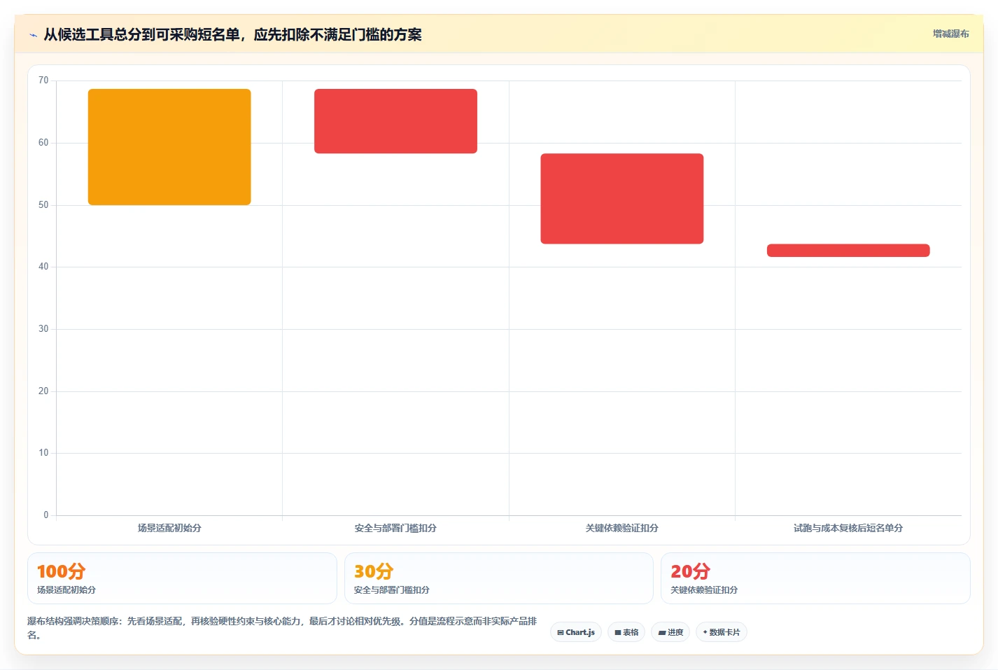Click x-axis label 关键依赖验证扣分
The image size is (998, 670).
click(x=622, y=528)
